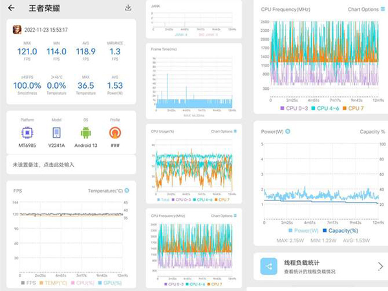The image size is (388, 291).
Task: Click the Android 13 robot icon
Action: tap(86, 132)
